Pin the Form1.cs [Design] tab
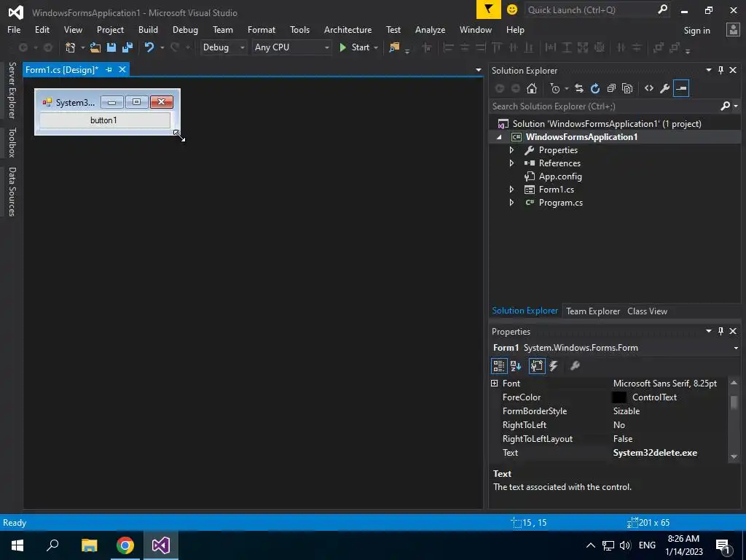The width and height of the screenshot is (746, 560). [109, 69]
